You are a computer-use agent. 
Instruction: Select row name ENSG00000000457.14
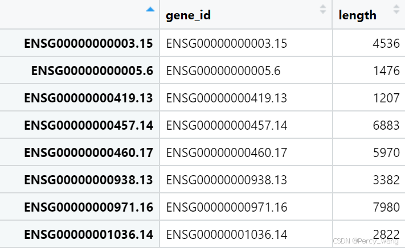[x=89, y=125]
